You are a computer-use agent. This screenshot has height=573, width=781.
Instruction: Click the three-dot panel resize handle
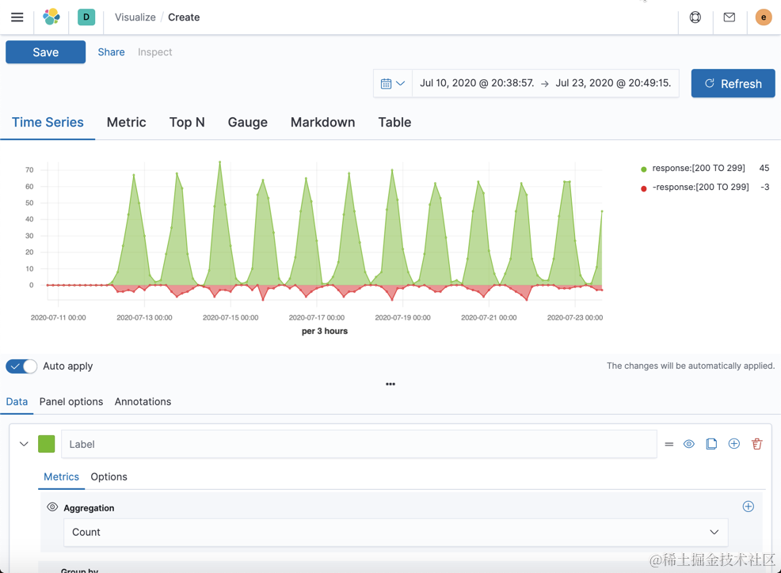point(390,385)
